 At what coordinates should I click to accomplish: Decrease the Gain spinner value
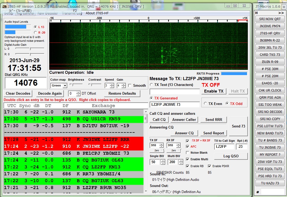[124, 87]
